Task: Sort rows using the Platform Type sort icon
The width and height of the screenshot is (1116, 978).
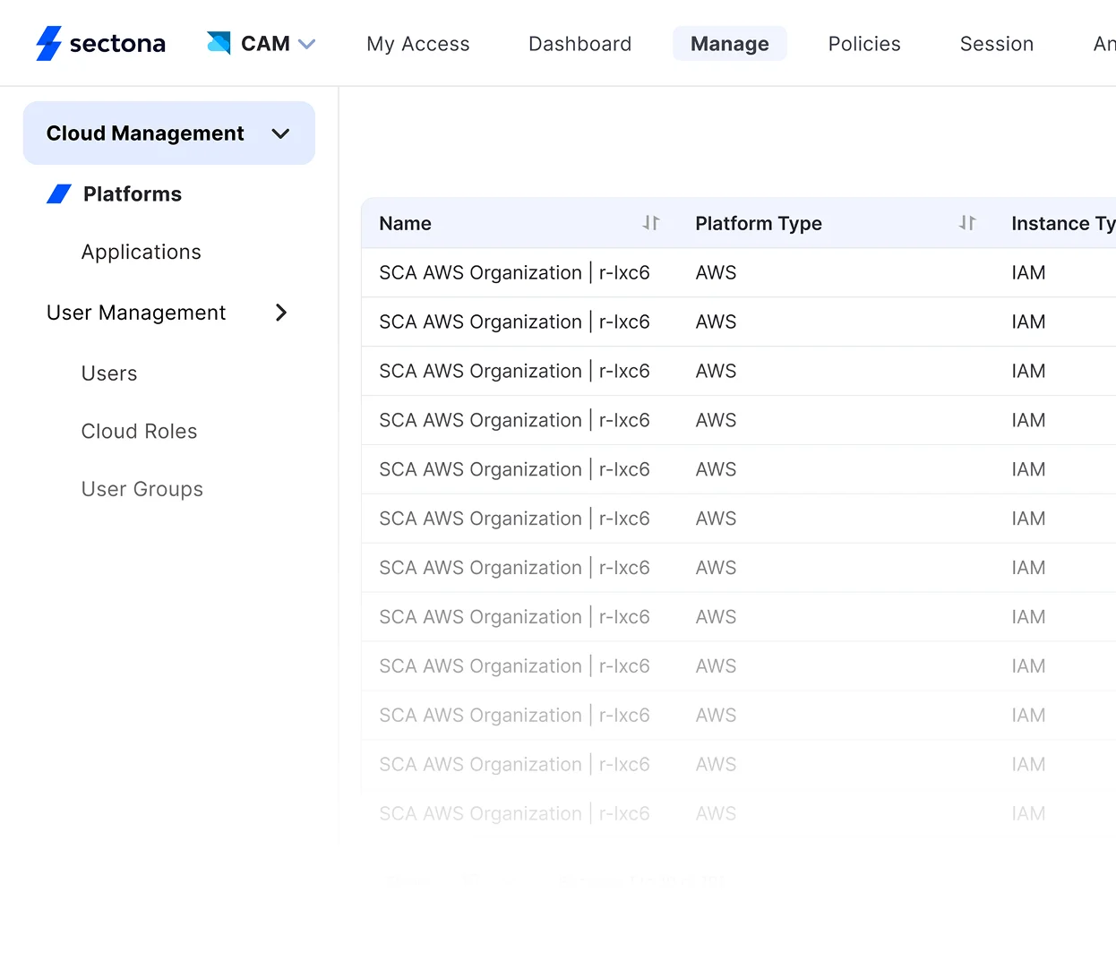Action: (967, 223)
